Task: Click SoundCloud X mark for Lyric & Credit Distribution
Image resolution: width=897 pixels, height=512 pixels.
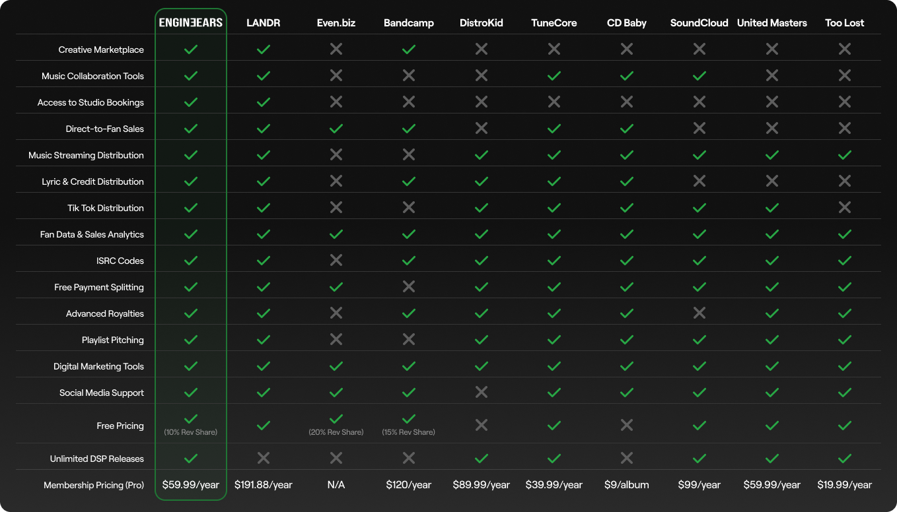Action: click(x=700, y=181)
